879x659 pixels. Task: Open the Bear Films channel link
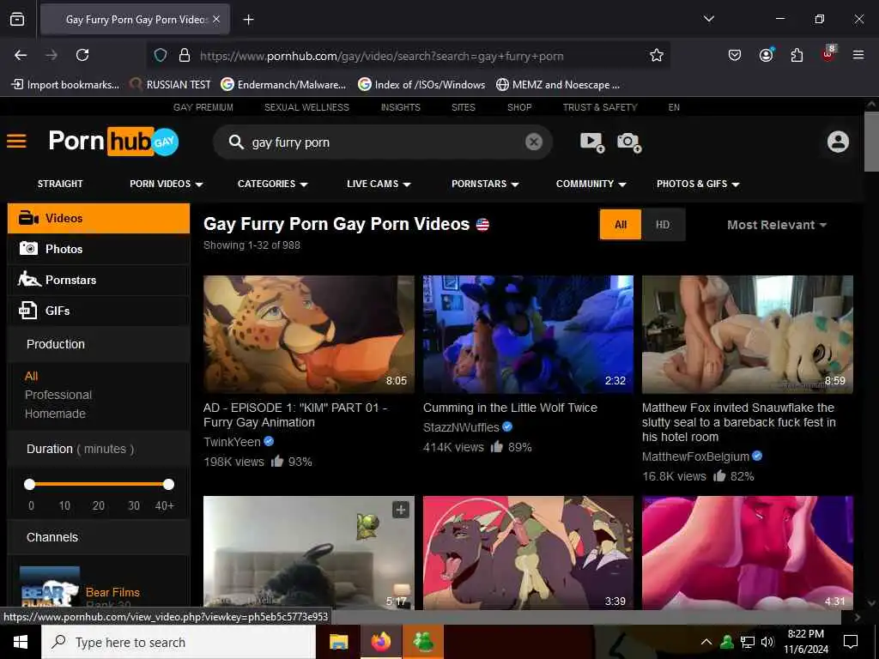[112, 592]
